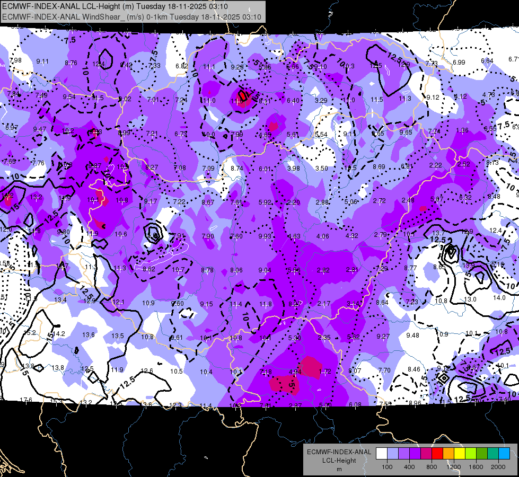Screen dimensions: 519x477
Task: Click the wind shear value 4.63
Action: pyautogui.click(x=294, y=236)
